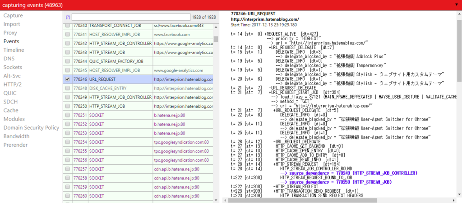
Task: Click details pane scrollbar up arrow
Action: point(459,14)
